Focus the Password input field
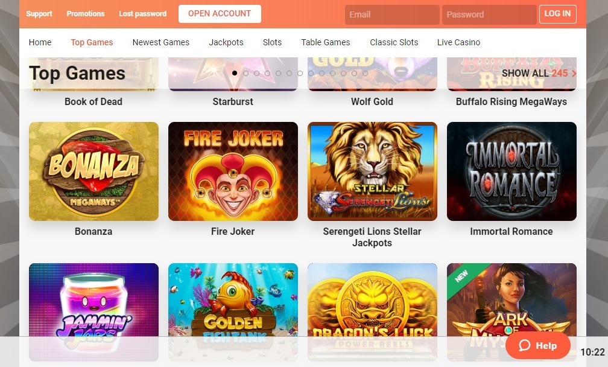608x367 pixels. (x=489, y=14)
